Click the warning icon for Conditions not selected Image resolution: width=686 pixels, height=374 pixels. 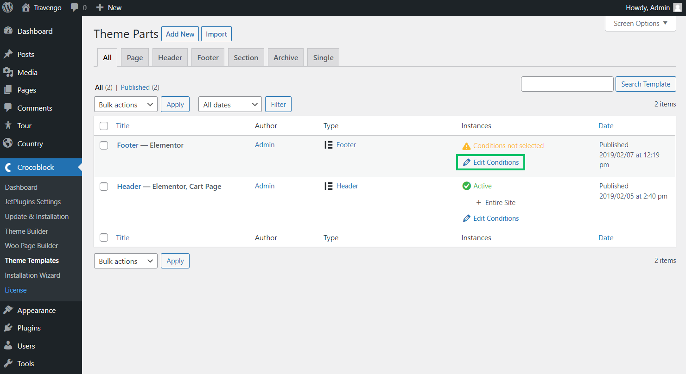coord(466,146)
